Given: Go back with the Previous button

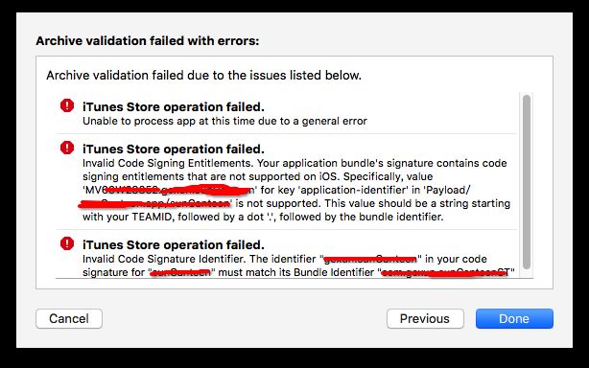Looking at the screenshot, I should point(425,318).
